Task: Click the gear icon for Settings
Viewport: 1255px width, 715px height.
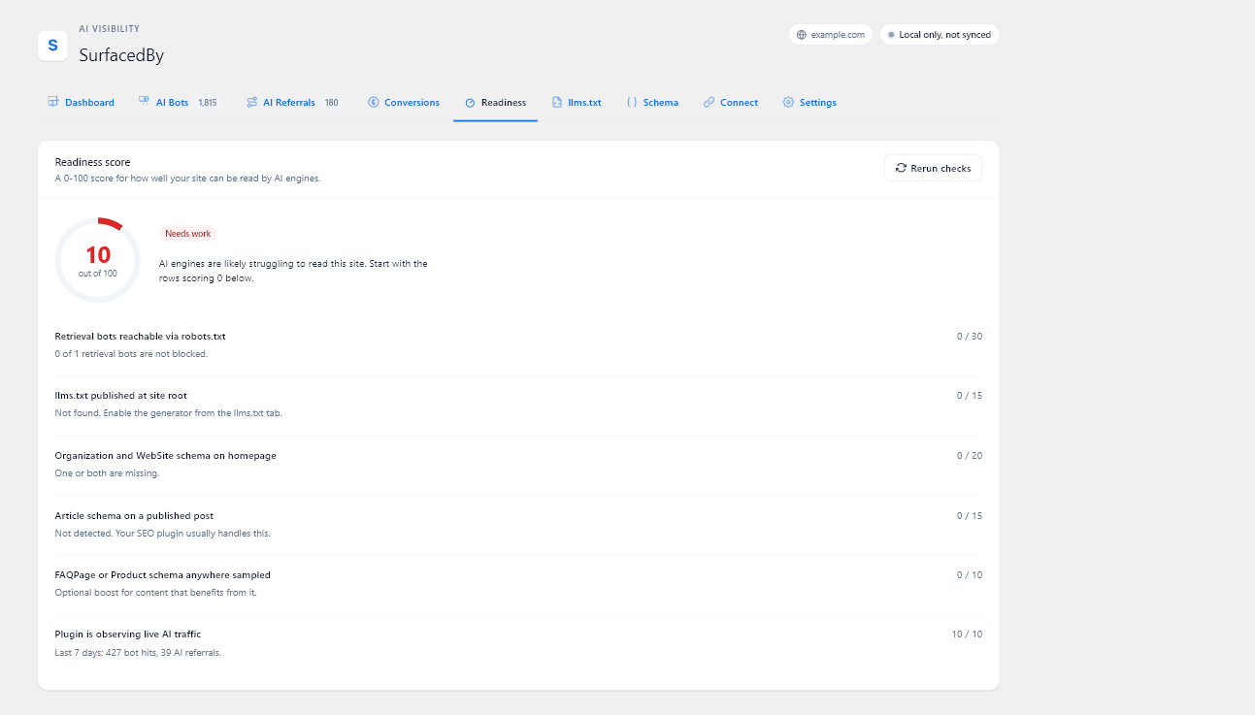Action: click(788, 102)
